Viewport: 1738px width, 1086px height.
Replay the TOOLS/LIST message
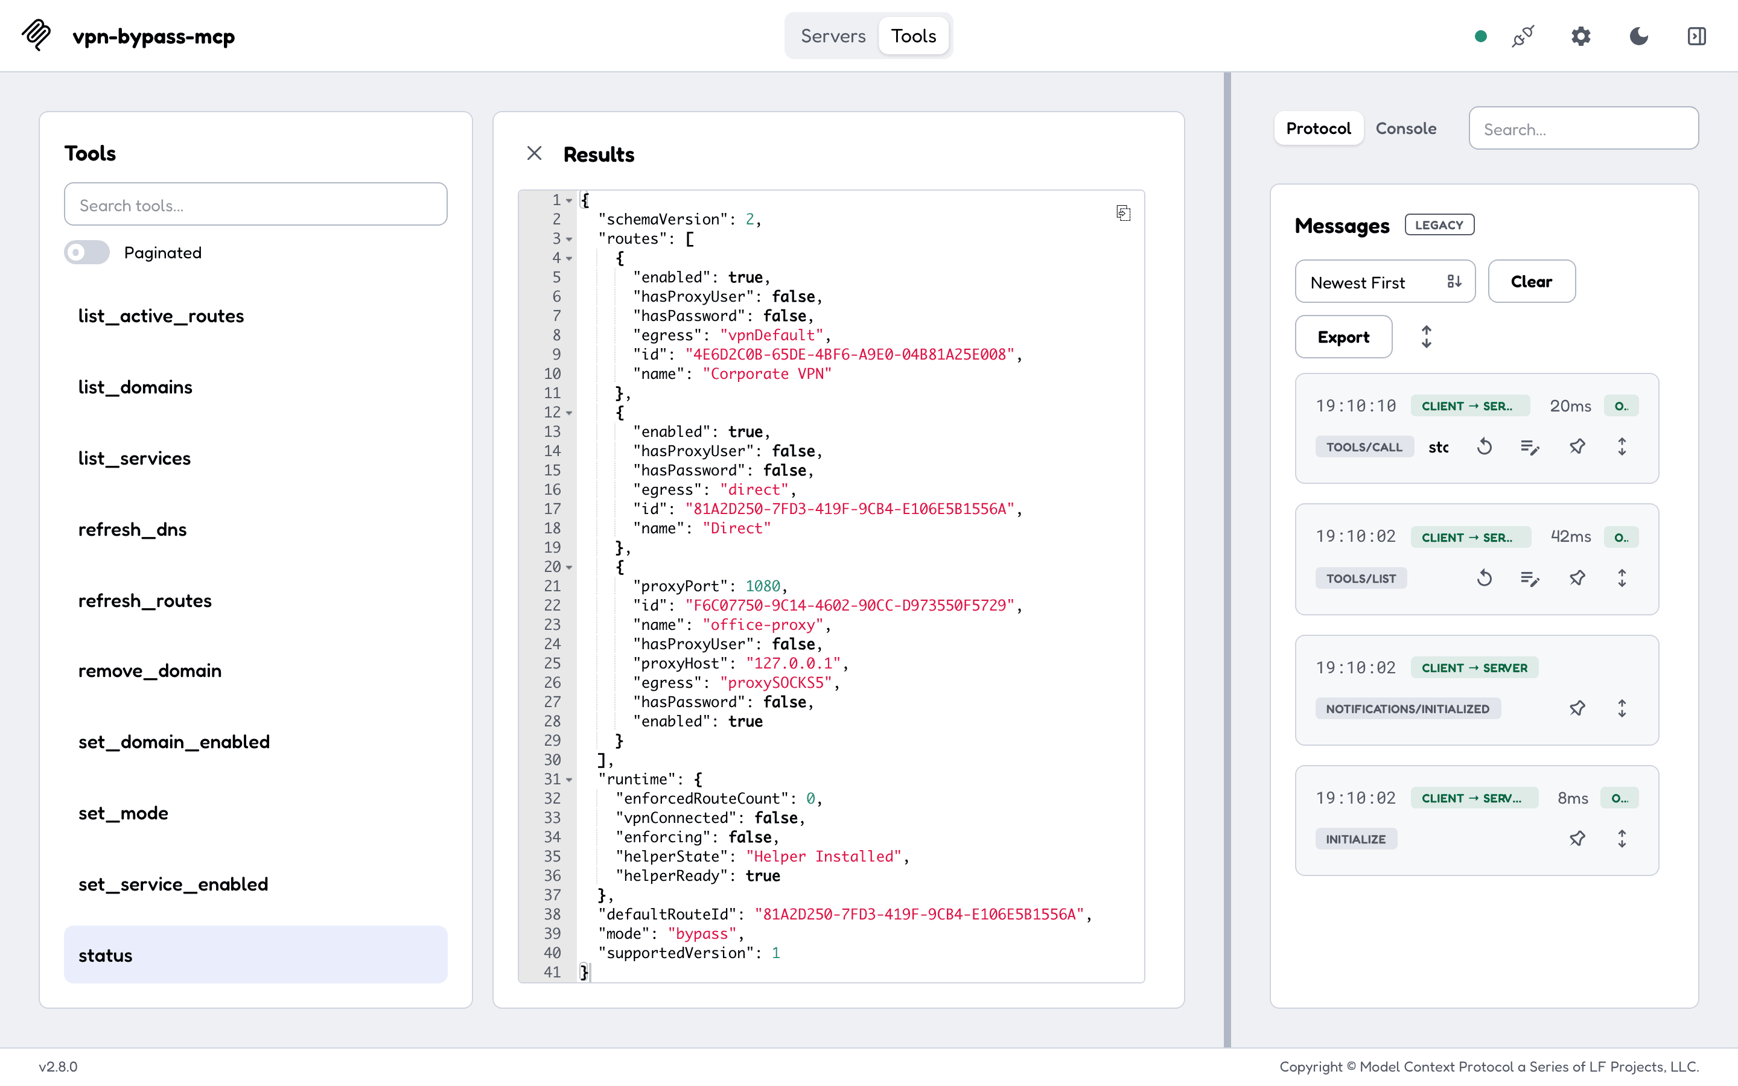coord(1485,578)
